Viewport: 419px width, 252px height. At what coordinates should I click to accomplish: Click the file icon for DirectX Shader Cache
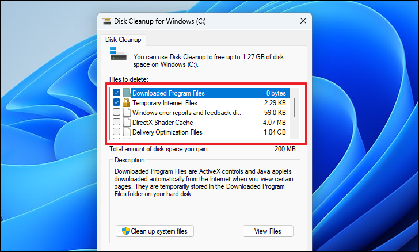click(x=127, y=123)
